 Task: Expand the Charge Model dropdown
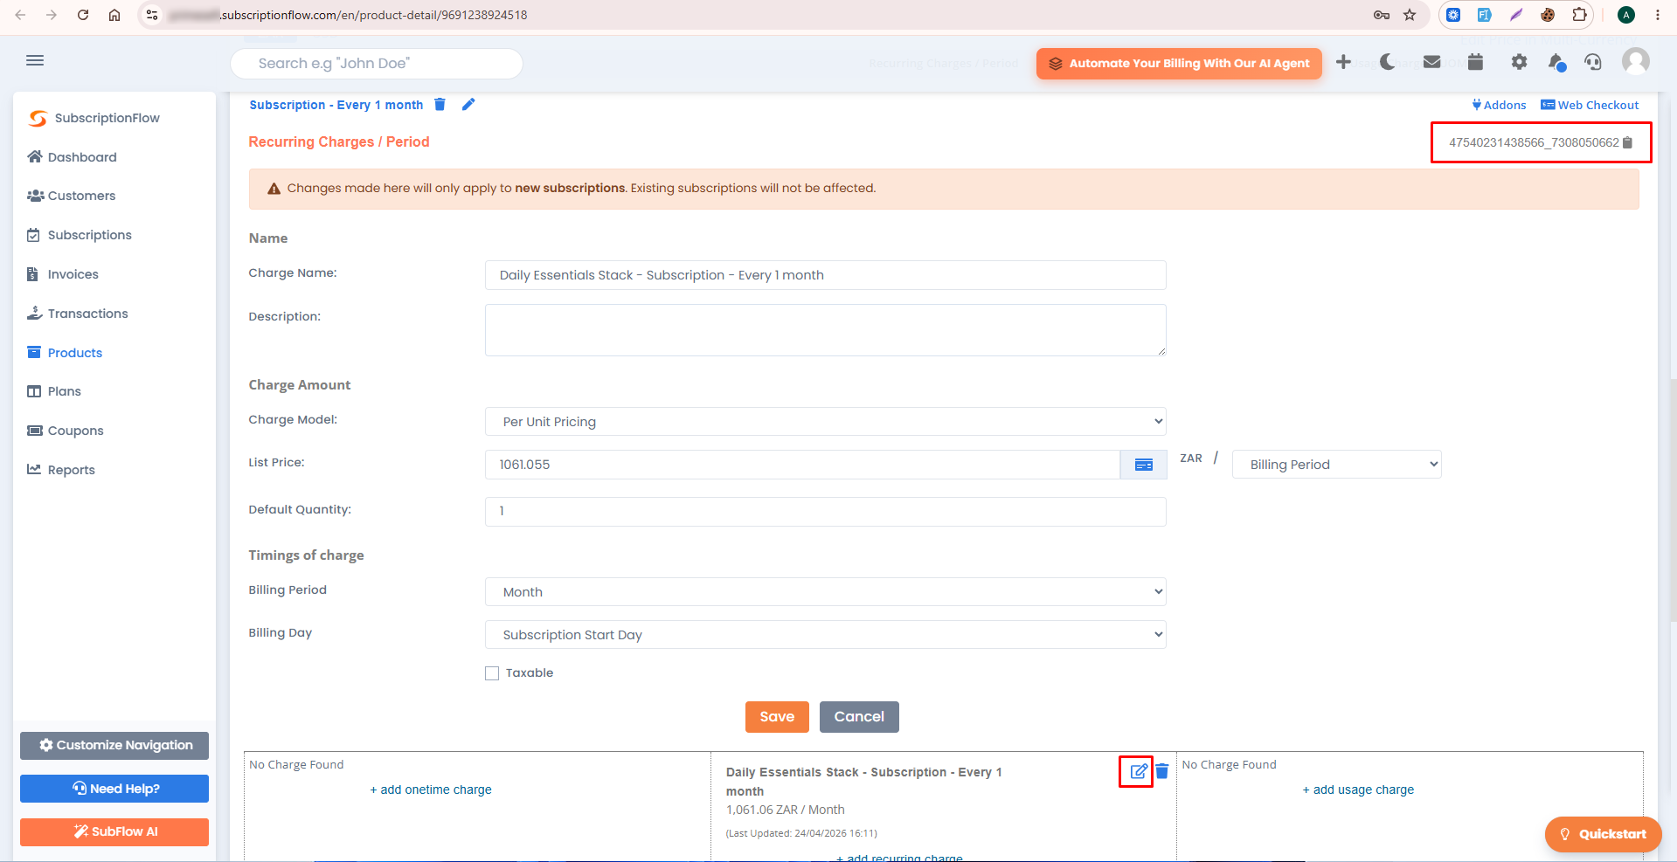coord(825,422)
